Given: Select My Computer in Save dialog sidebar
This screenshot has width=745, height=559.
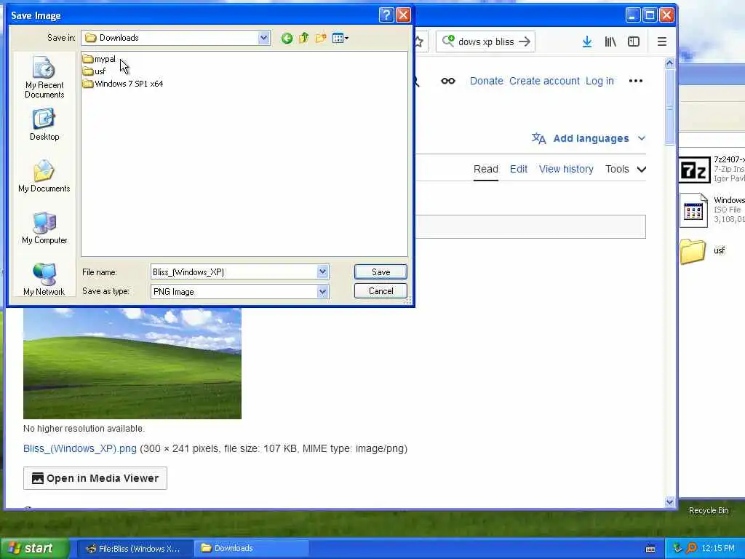Looking at the screenshot, I should (44, 228).
